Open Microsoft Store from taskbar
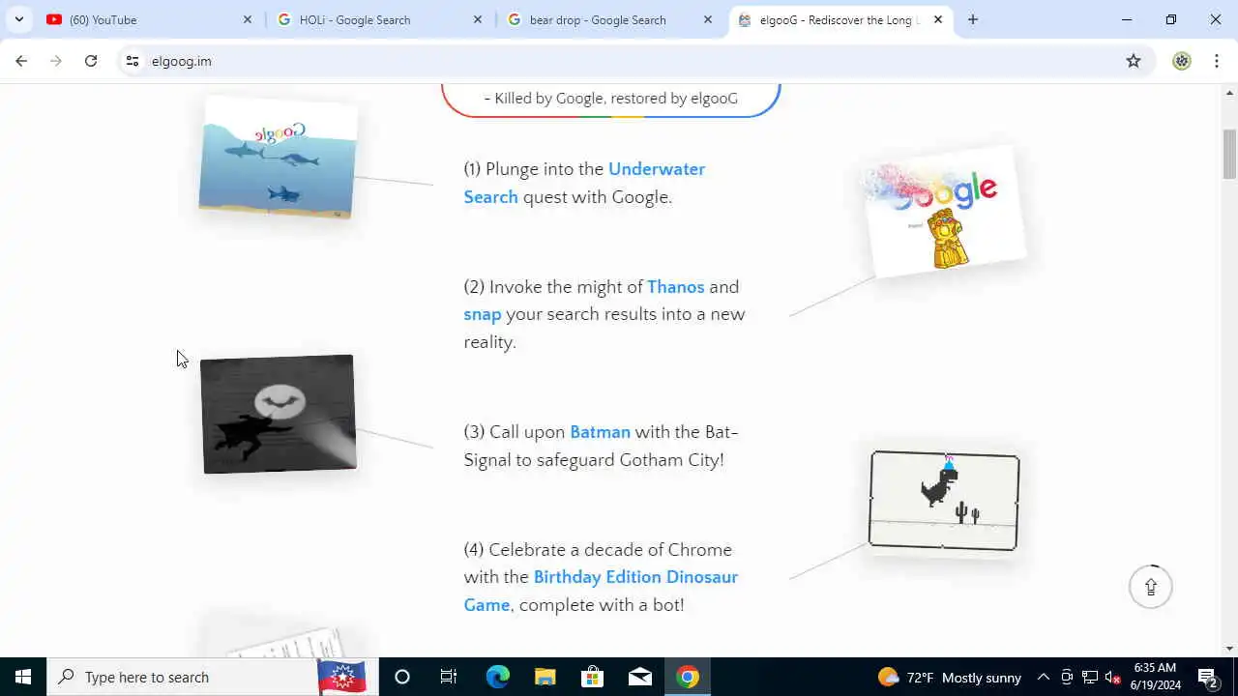1238x696 pixels. [x=592, y=677]
